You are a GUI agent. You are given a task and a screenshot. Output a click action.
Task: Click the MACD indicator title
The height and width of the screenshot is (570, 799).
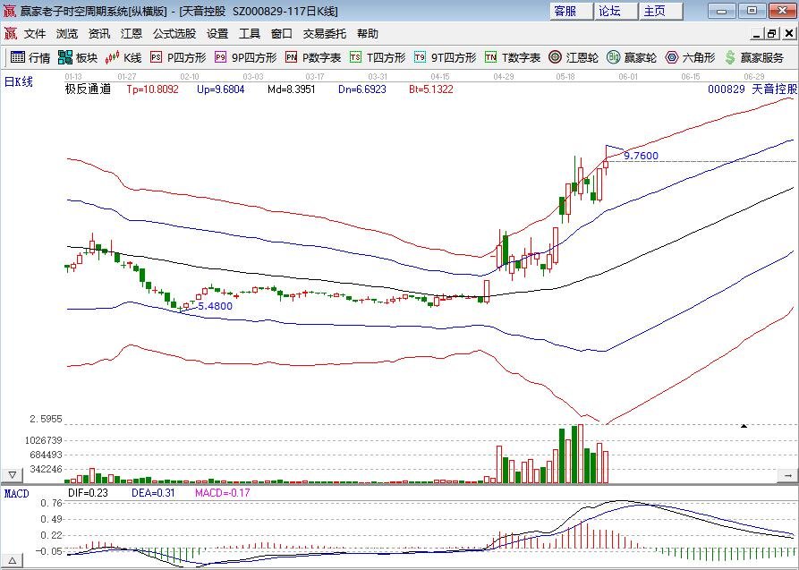point(17,494)
